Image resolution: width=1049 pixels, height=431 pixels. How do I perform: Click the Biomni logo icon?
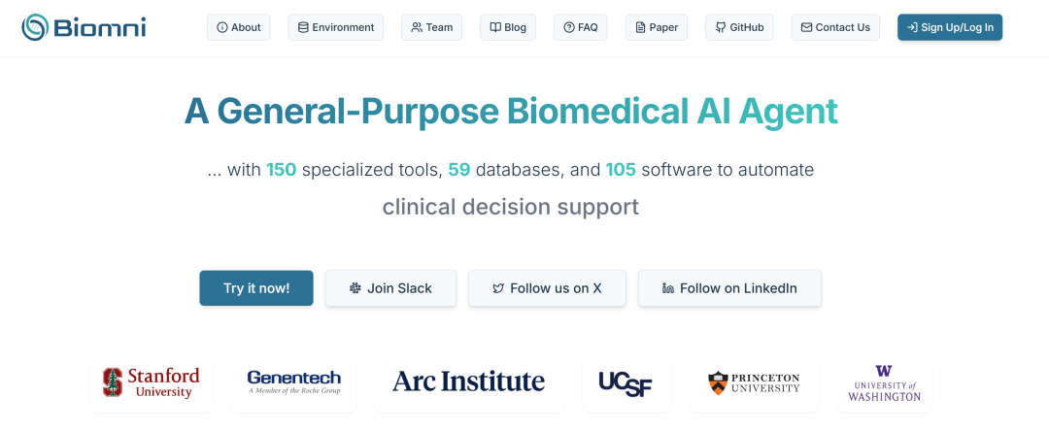click(36, 27)
